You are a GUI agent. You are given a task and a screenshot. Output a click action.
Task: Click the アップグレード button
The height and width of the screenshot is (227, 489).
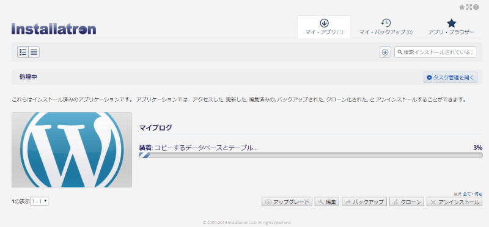click(x=287, y=202)
